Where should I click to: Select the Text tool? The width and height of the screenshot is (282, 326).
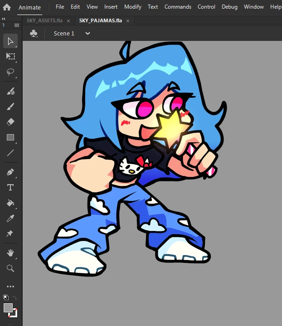pyautogui.click(x=10, y=187)
